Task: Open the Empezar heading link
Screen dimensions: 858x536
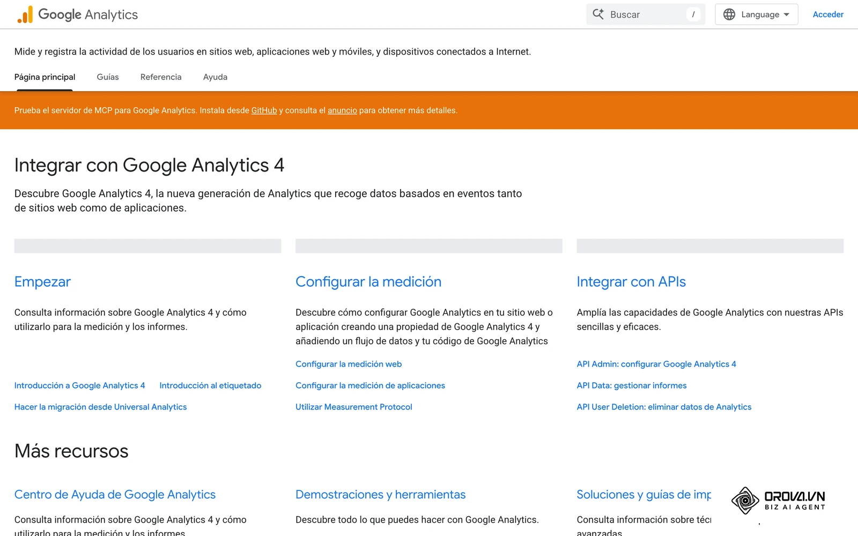Action: pyautogui.click(x=42, y=282)
